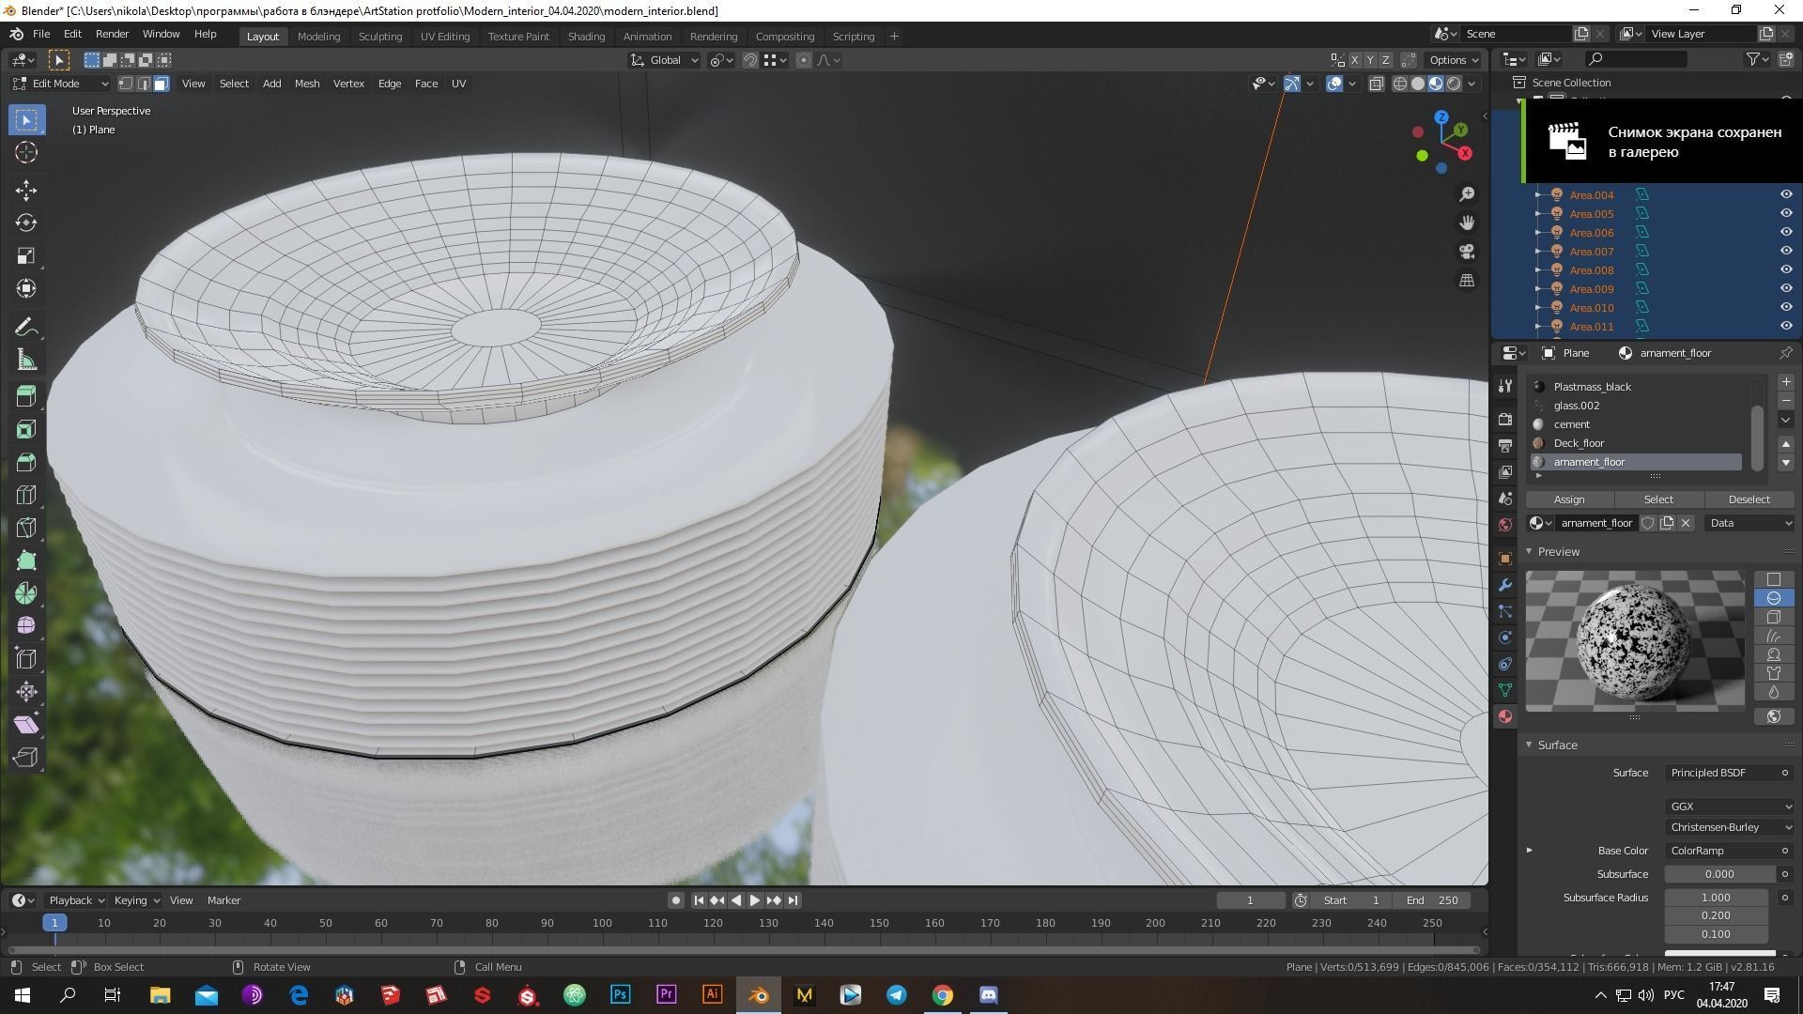Open the File menu

pos(41,34)
